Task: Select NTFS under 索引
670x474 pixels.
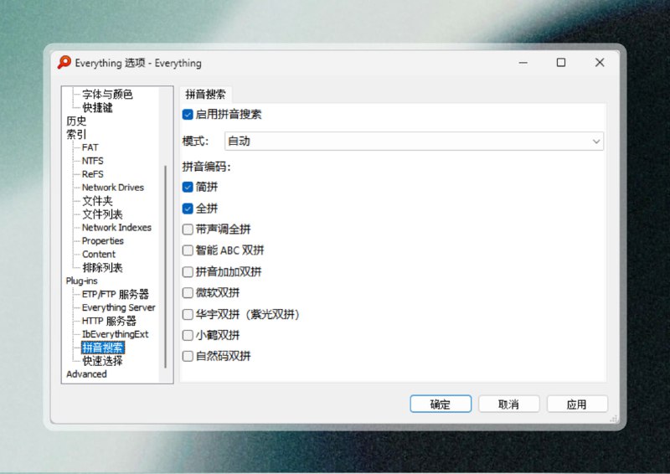Action: 93,161
